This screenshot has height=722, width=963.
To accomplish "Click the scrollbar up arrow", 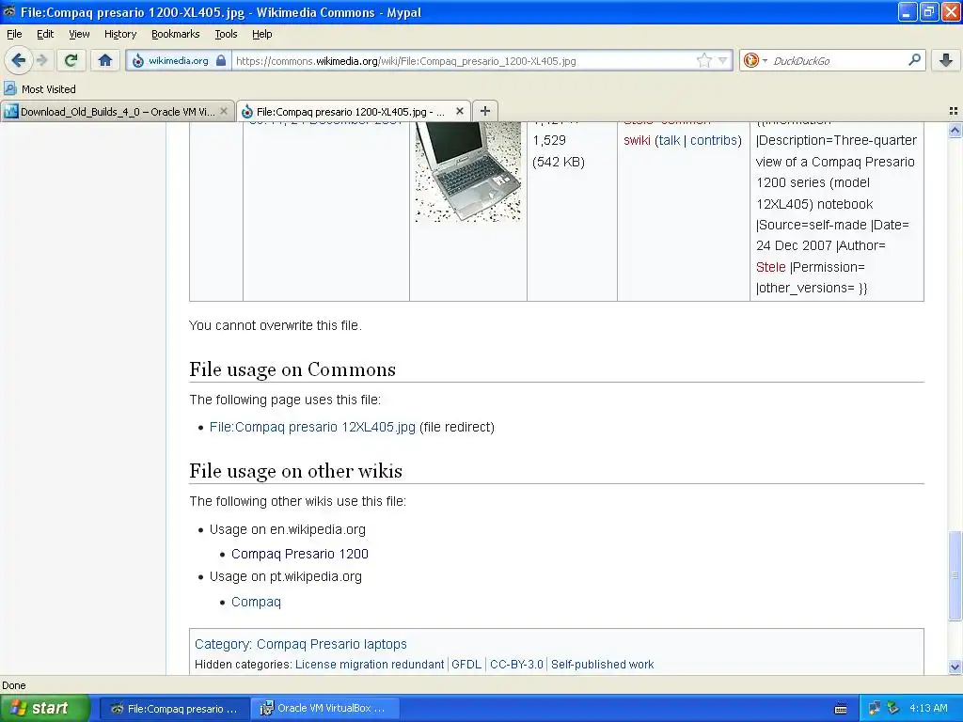I will 955,130.
